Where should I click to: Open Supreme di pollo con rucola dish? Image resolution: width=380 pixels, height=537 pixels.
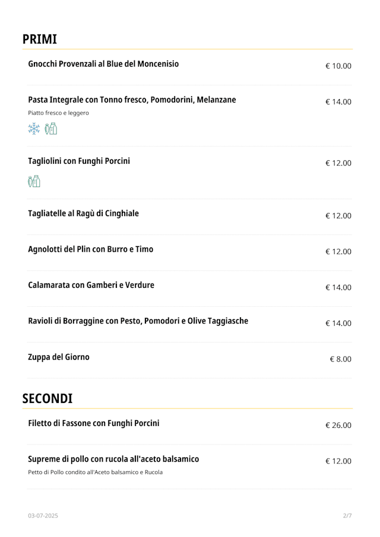tap(113, 459)
